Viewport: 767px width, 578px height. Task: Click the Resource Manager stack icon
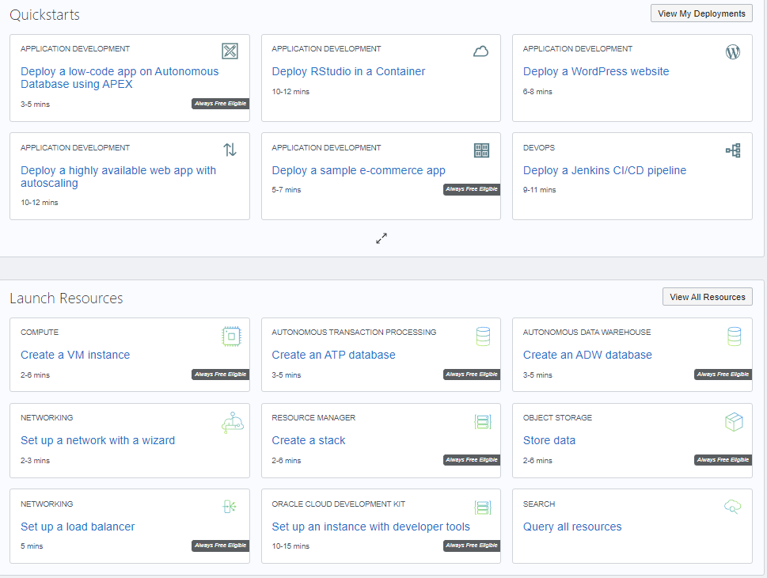pyautogui.click(x=483, y=422)
